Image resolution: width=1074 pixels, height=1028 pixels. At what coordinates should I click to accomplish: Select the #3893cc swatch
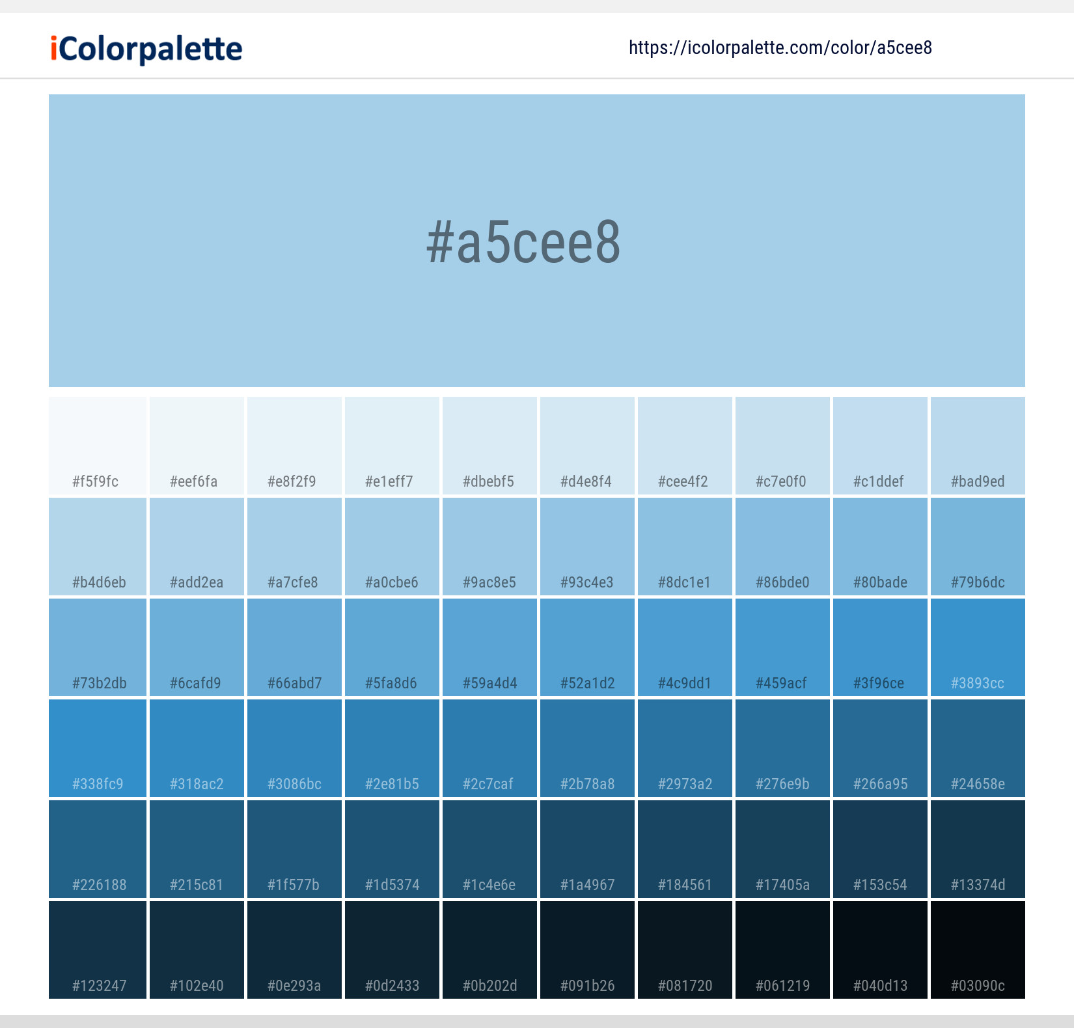coord(977,647)
